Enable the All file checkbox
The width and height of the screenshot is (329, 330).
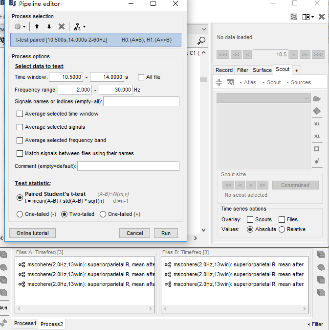click(x=141, y=77)
